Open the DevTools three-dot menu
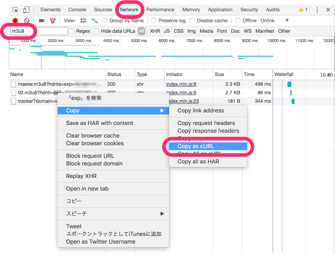The height and width of the screenshot is (263, 335). coord(317,10)
